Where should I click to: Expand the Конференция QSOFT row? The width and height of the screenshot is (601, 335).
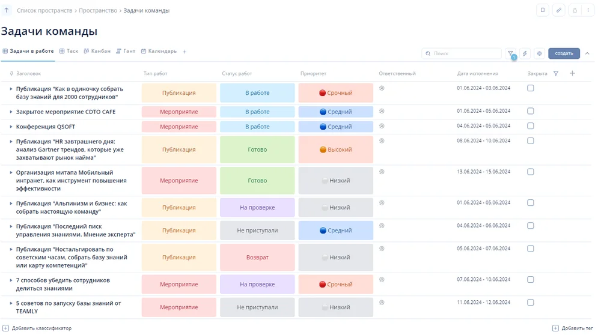[x=11, y=127]
